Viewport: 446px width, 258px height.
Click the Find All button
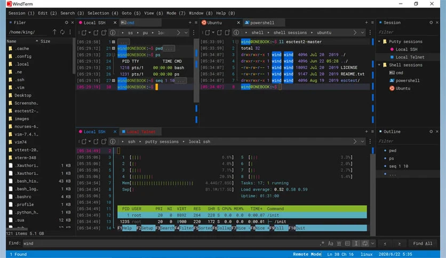click(x=423, y=244)
